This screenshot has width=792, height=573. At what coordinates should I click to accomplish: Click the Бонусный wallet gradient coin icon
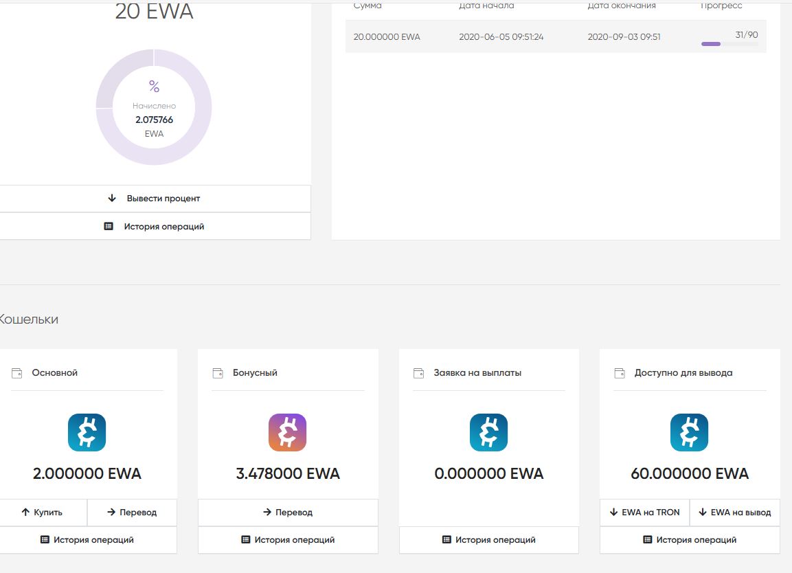click(x=287, y=432)
